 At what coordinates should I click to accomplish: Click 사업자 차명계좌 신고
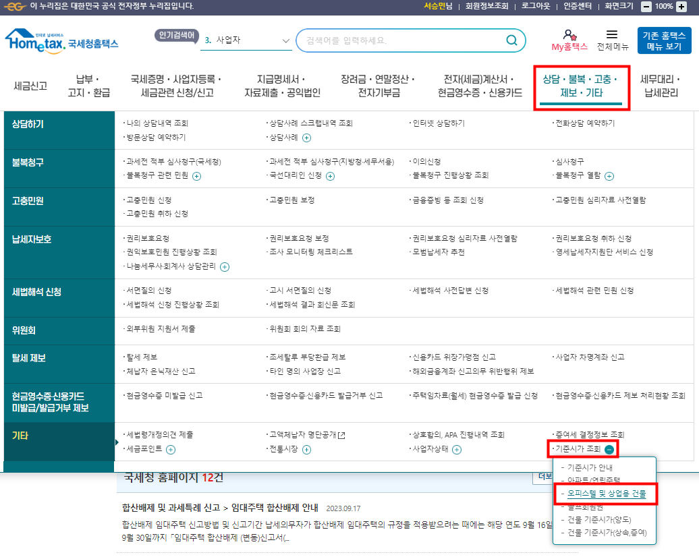pos(590,357)
